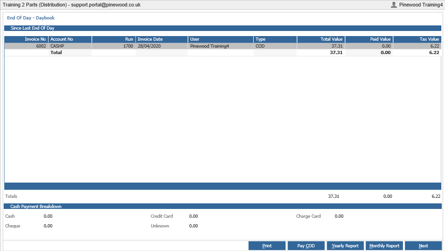Select run number 1700 cell
445x251 pixels.
[x=114, y=46]
